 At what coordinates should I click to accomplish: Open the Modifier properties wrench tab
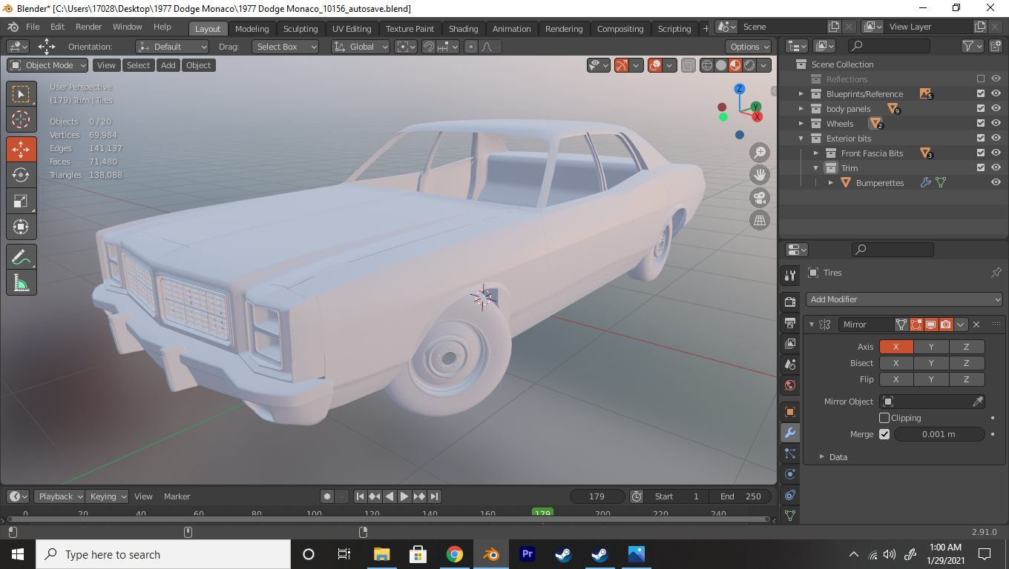(789, 433)
